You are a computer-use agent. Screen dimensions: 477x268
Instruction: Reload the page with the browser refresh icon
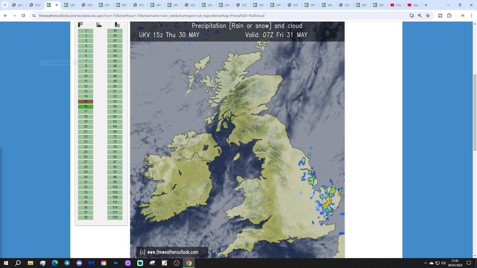point(23,16)
